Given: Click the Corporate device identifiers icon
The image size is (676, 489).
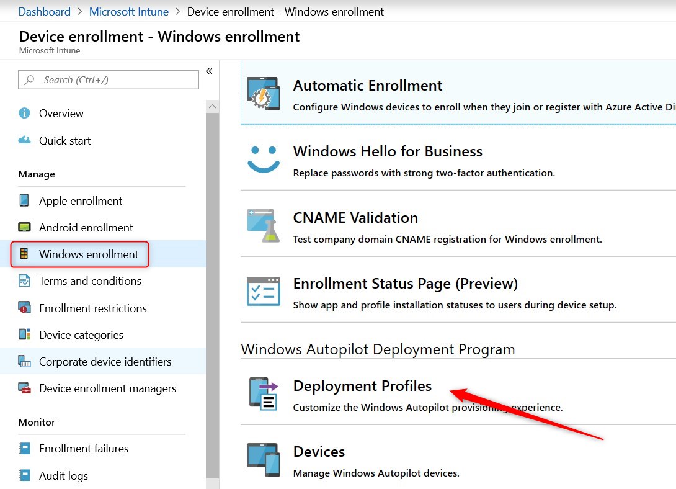Looking at the screenshot, I should click(x=25, y=361).
